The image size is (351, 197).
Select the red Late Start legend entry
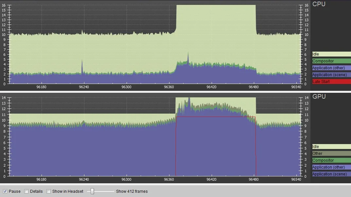click(x=331, y=82)
